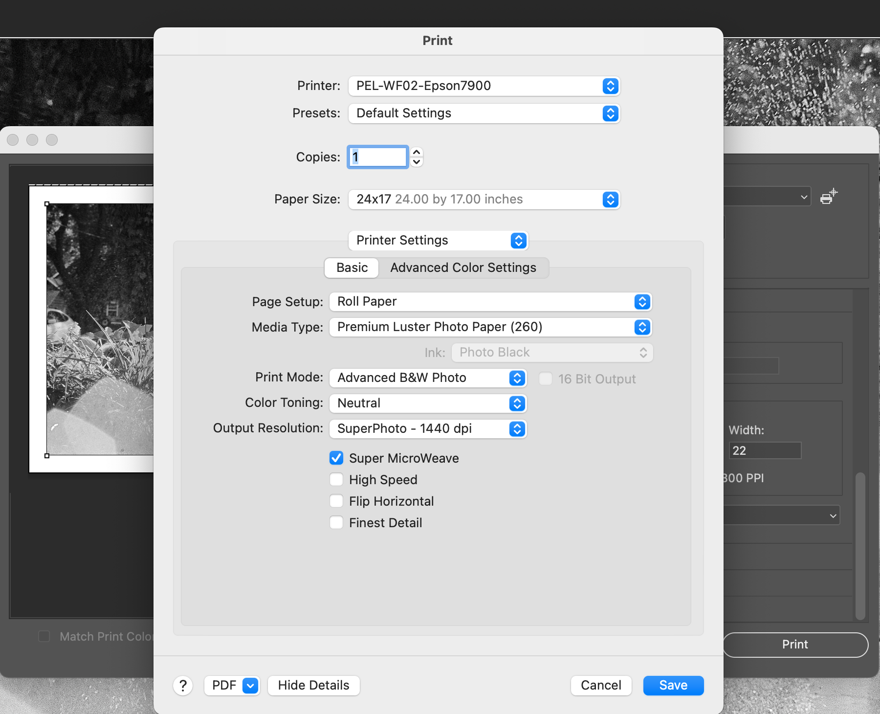Image resolution: width=880 pixels, height=714 pixels.
Task: Click the help question mark button
Action: pyautogui.click(x=183, y=686)
